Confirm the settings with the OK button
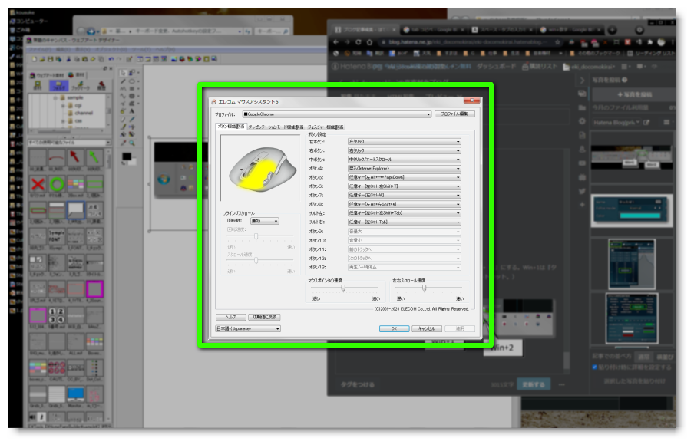The image size is (694, 448). coord(394,328)
